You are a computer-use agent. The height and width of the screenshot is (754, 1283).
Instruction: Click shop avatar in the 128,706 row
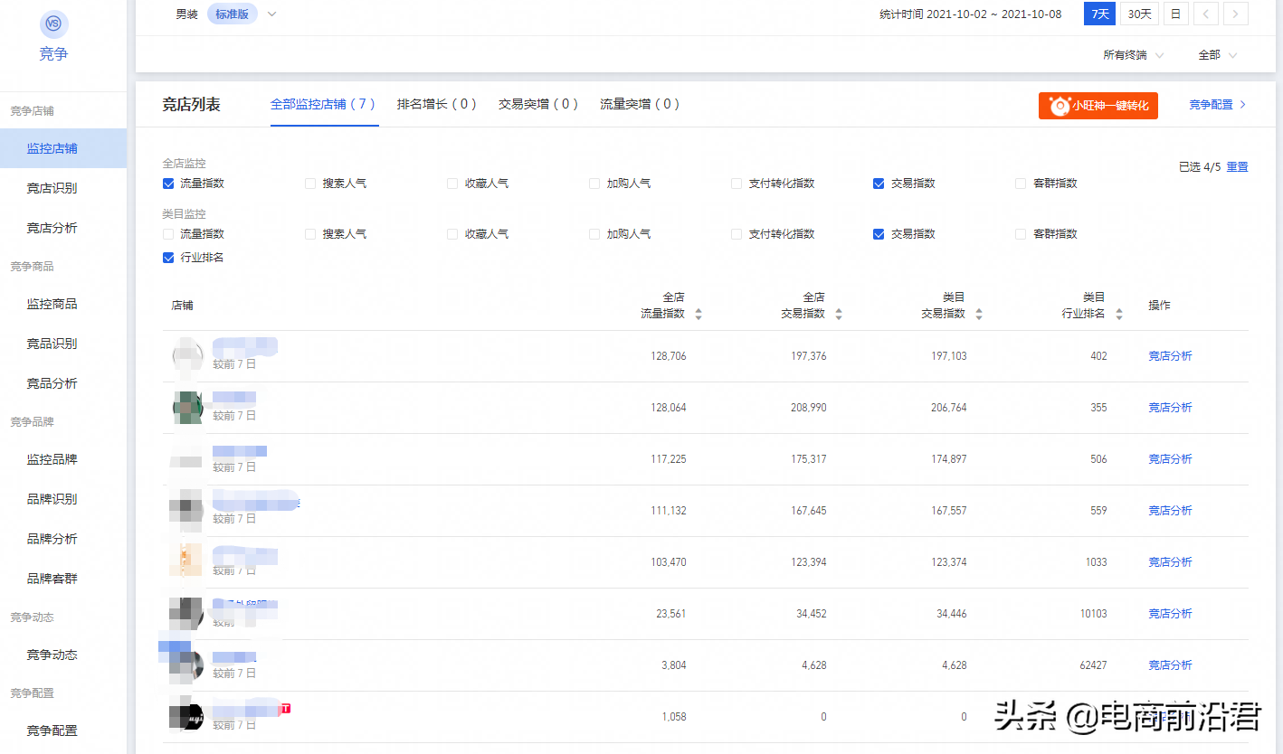[x=186, y=356]
